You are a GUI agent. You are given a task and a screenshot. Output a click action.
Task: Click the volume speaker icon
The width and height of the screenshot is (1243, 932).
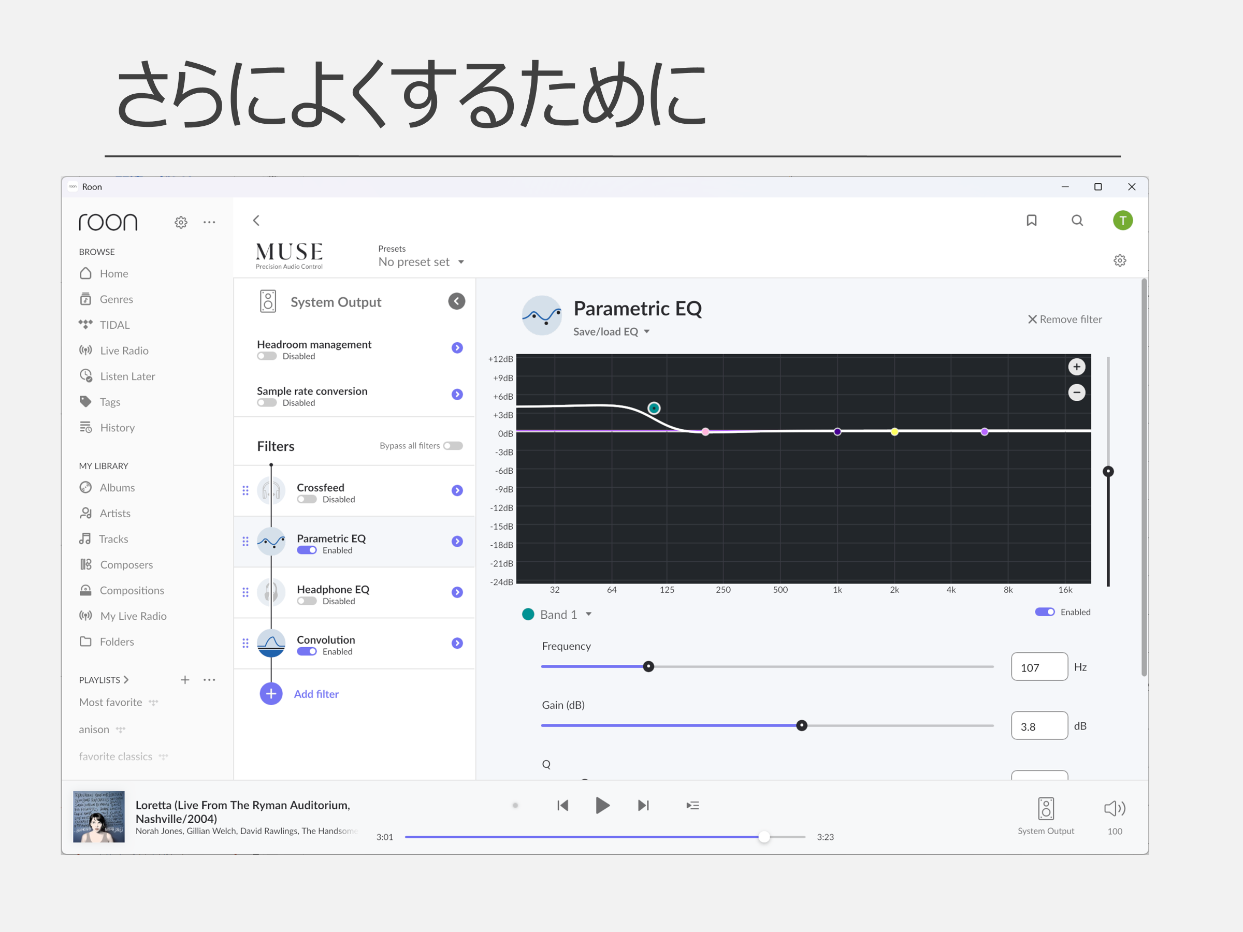click(x=1115, y=808)
